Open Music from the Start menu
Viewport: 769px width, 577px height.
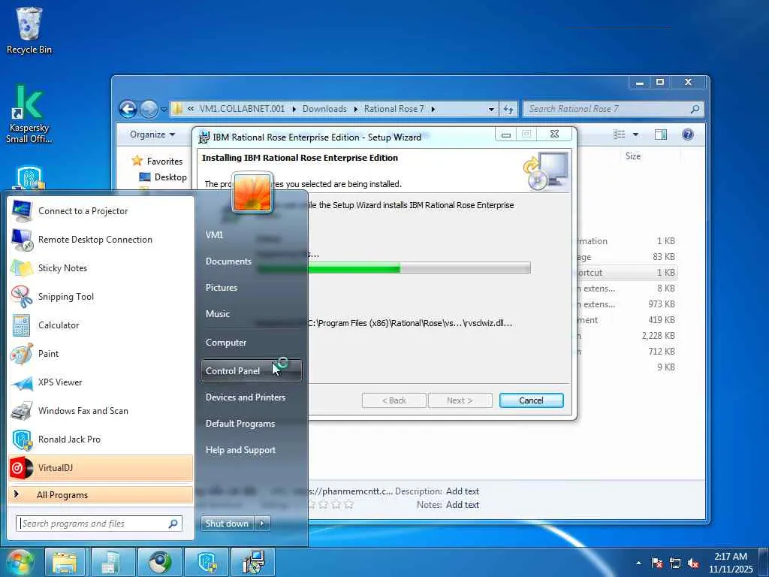[217, 313]
